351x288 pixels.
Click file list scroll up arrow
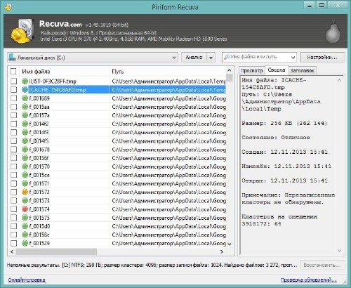230,70
